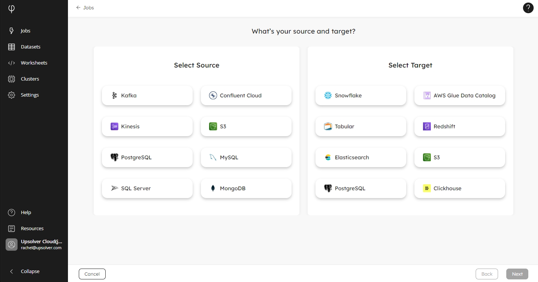Go to Datasets in the sidebar
The width and height of the screenshot is (538, 282).
click(x=30, y=47)
